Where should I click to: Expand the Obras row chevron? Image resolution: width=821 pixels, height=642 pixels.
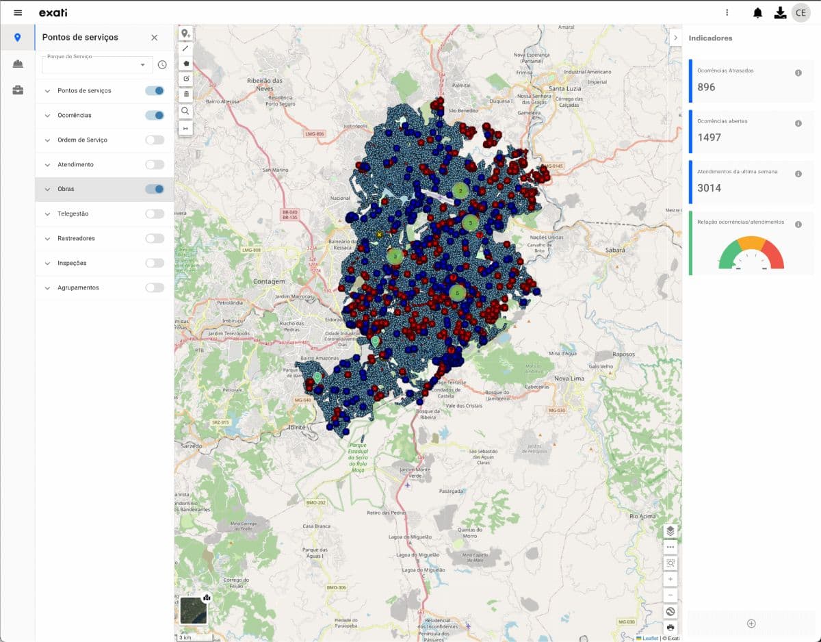[x=48, y=190]
